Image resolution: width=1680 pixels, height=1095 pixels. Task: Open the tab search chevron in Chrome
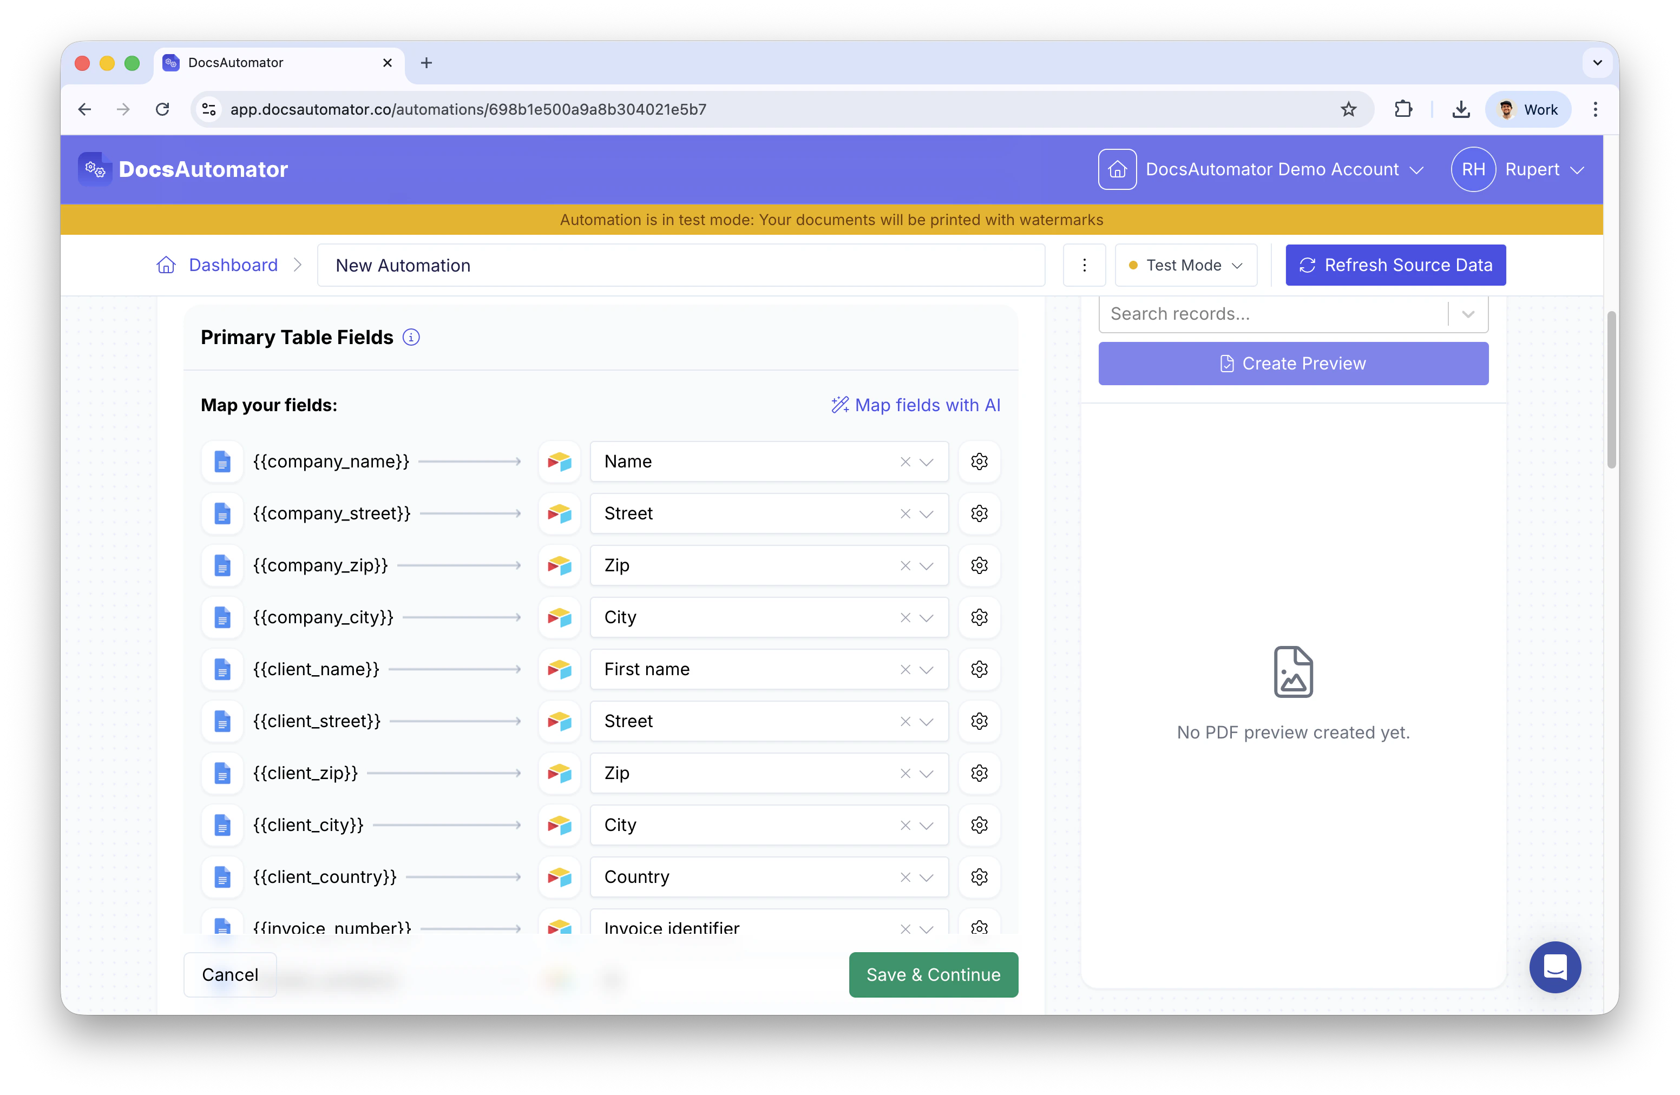(1597, 63)
